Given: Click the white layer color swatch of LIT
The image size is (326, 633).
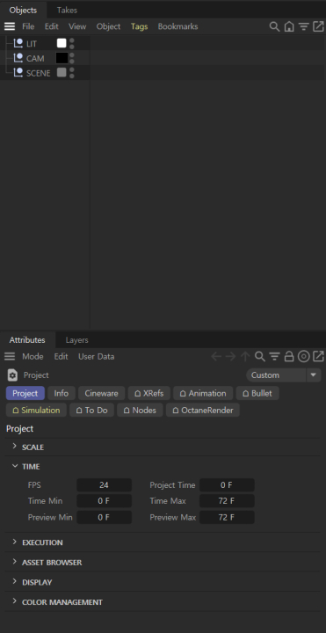Looking at the screenshot, I should pyautogui.click(x=62, y=43).
